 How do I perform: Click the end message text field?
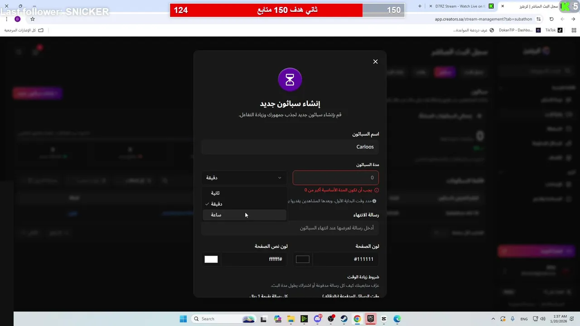click(290, 228)
